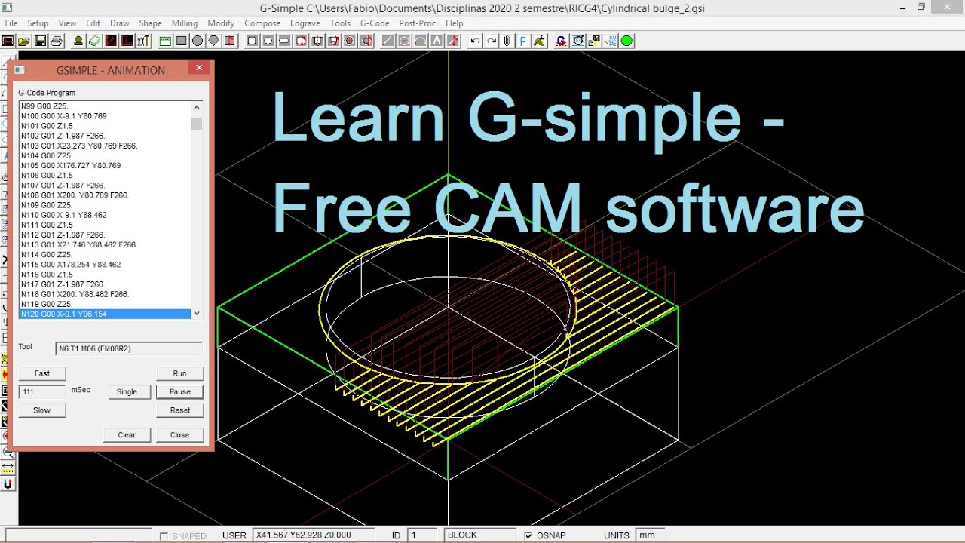Click the green circle icon in the toolbar
This screenshot has width=965, height=543.
626,41
